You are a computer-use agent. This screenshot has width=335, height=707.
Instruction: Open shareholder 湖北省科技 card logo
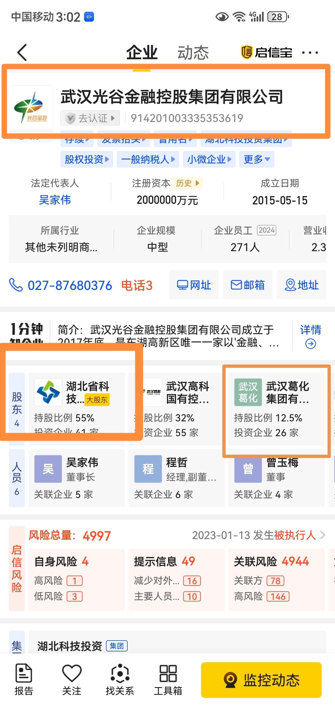click(x=48, y=392)
